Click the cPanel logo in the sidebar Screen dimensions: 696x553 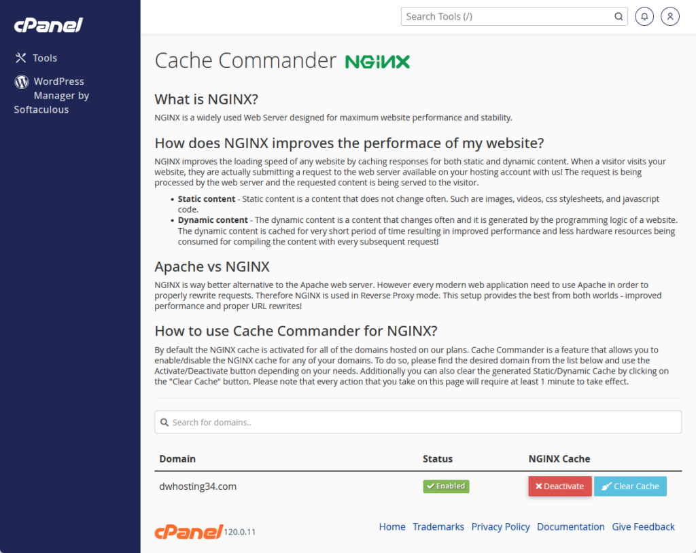48,25
